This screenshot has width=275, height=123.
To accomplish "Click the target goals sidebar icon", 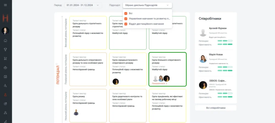I will 5,104.
